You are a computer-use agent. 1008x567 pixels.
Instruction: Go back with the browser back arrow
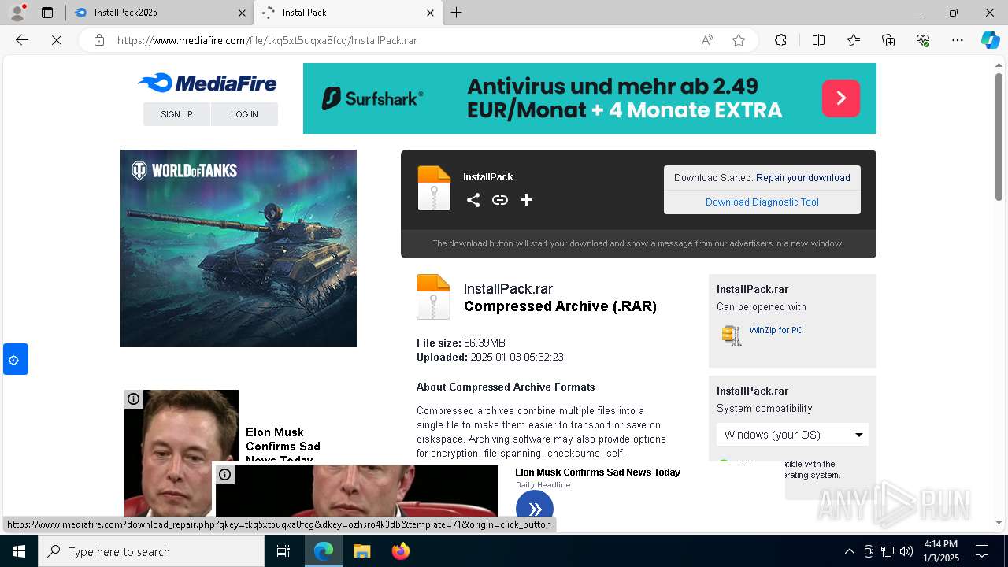coord(22,40)
